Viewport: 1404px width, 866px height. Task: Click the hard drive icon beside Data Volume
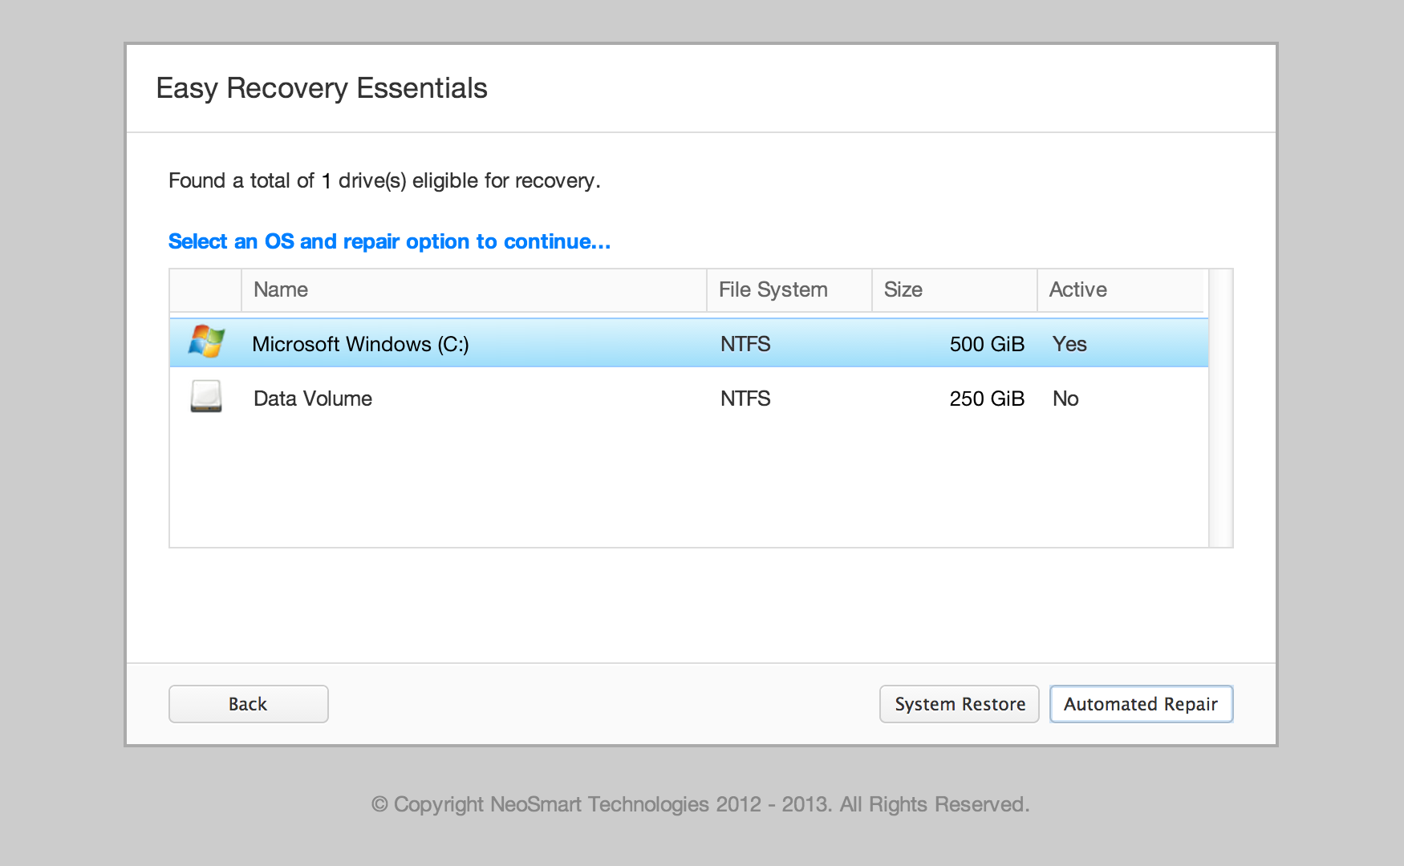point(205,398)
